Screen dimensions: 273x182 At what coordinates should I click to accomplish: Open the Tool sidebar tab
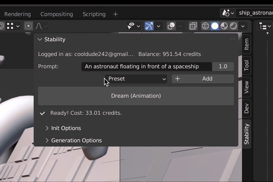[246, 65]
